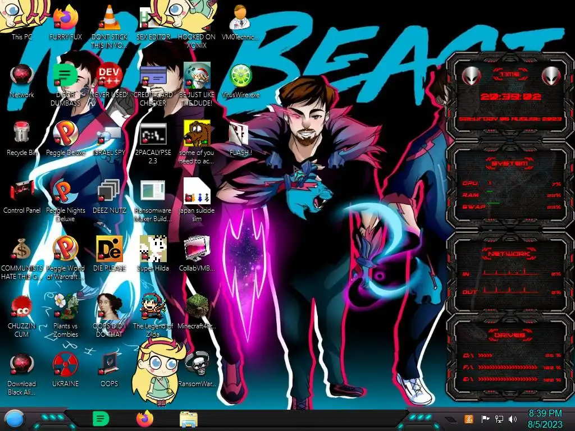Select the japan suicide sim icon
Image resolution: width=575 pixels, height=431 pixels.
pos(197,201)
